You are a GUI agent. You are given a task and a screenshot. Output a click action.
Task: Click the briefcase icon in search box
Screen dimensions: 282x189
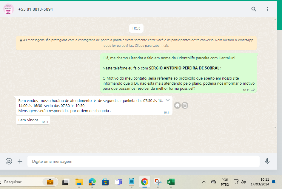click(x=50, y=182)
